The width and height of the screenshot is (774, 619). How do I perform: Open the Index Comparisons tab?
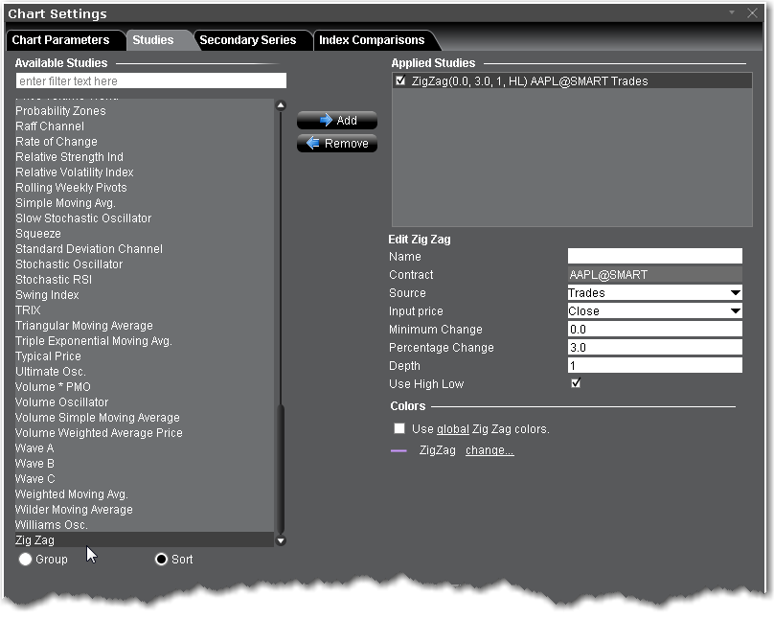click(x=371, y=40)
